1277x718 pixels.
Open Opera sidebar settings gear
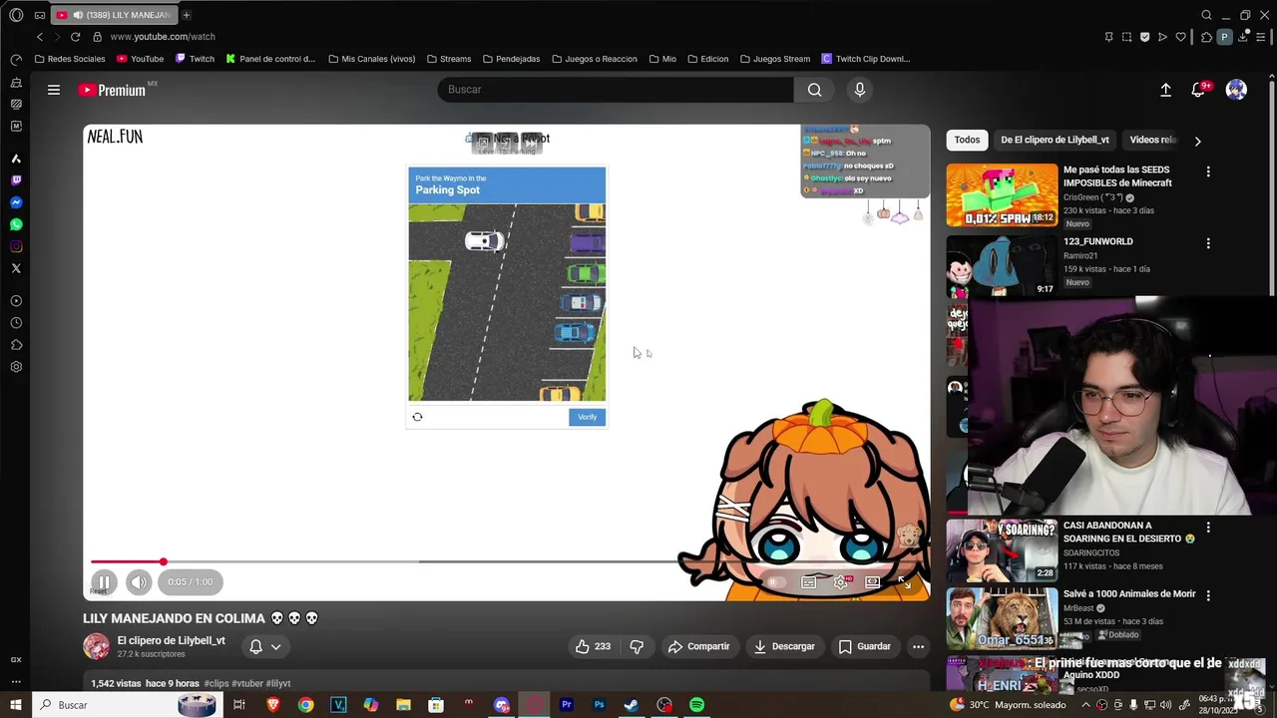[x=16, y=367]
